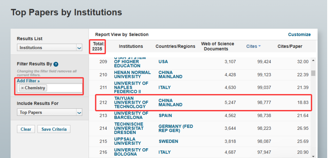Open Taiyuan University of Technology link

(131, 103)
